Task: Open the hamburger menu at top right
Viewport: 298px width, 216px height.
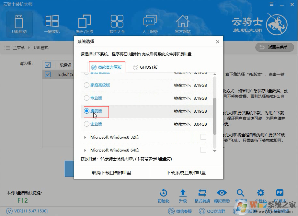Action: pyautogui.click(x=271, y=5)
